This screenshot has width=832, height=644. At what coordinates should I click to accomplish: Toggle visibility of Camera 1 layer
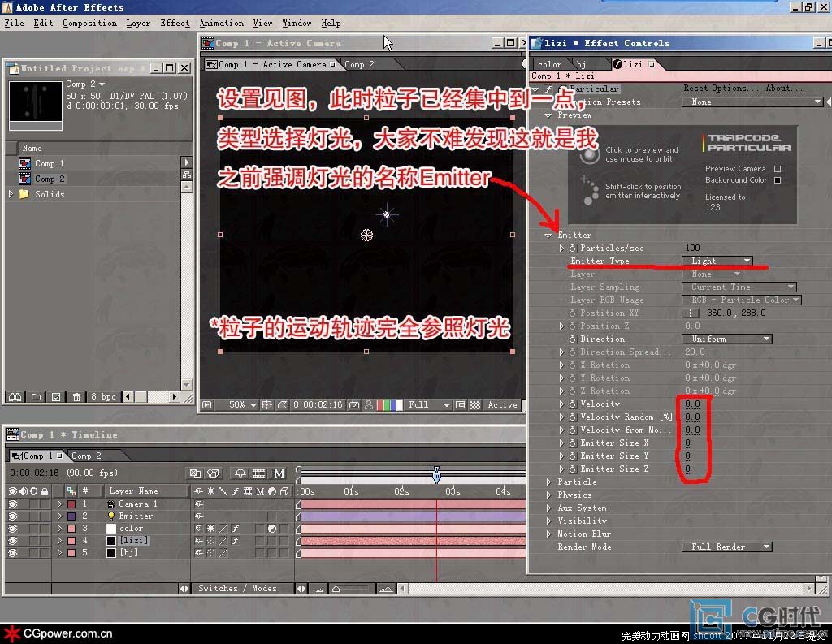13,504
